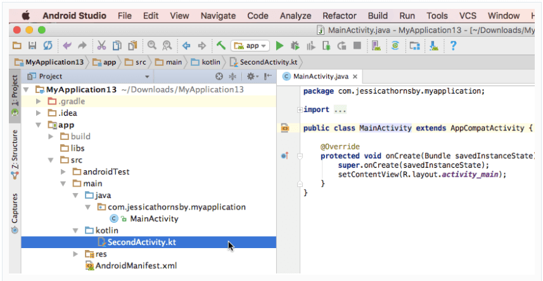This screenshot has height=281, width=543.
Task: Collapse the kotlin folder
Action: pyautogui.click(x=77, y=230)
